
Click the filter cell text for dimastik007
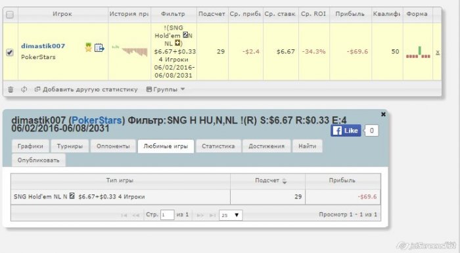[x=174, y=52]
